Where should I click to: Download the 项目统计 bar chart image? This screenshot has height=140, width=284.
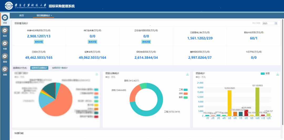tap(278, 74)
